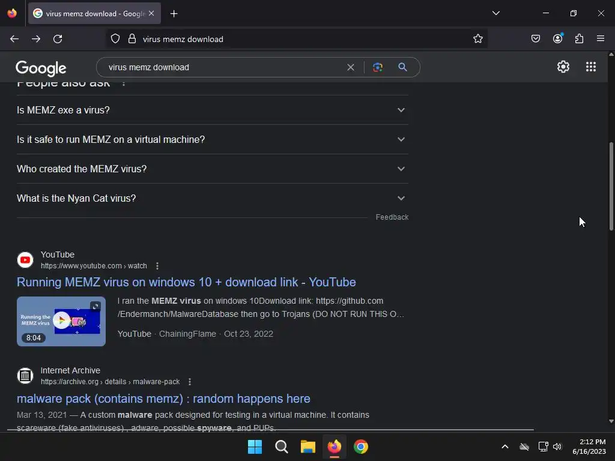
Task: Expand 'Who created the MEMZ virus?' question
Action: click(x=213, y=169)
